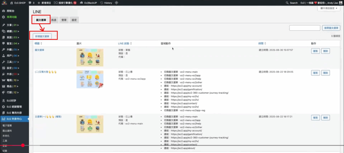Focus the search field beside 搜尋圖文選單
The height and width of the screenshot is (153, 344).
coord(305,28)
